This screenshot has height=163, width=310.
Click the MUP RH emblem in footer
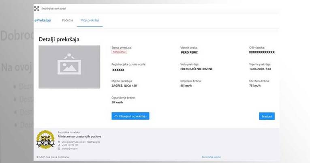[x=45, y=140]
